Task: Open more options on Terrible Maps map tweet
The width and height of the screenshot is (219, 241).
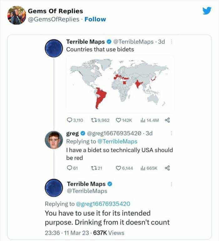Action: [x=171, y=42]
